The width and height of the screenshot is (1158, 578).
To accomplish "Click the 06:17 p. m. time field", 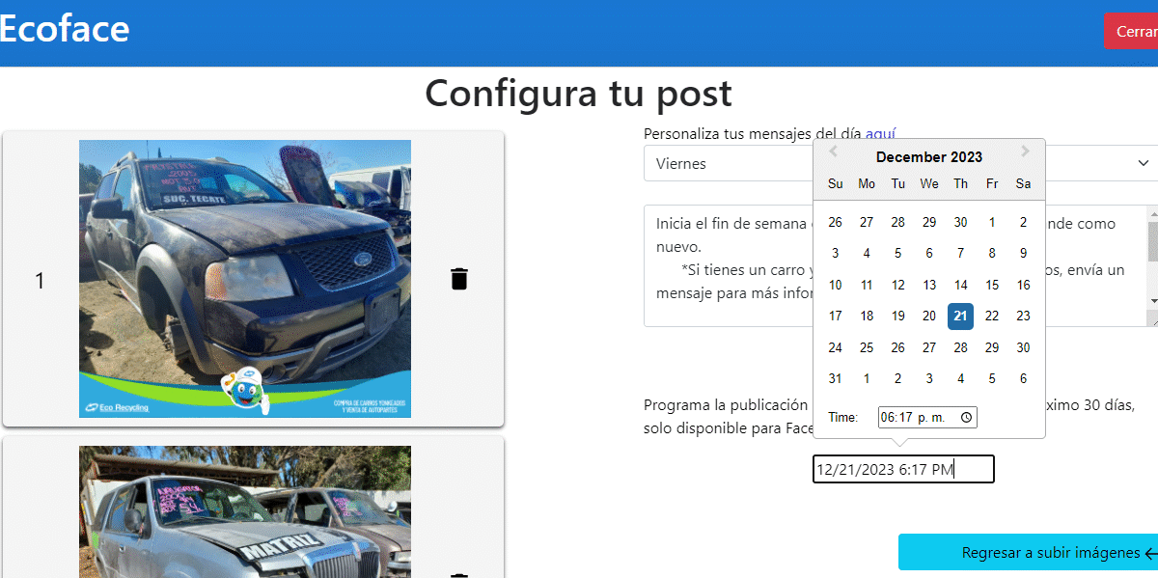I will (x=917, y=417).
